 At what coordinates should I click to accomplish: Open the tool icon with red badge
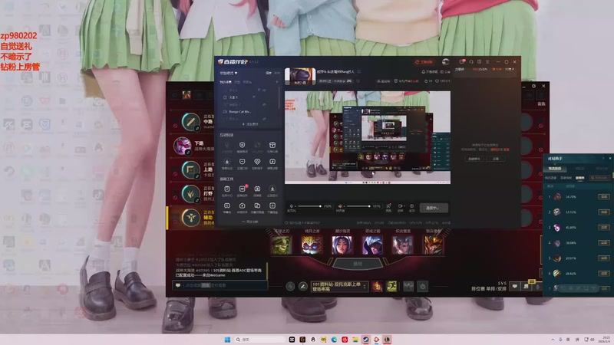(x=243, y=190)
